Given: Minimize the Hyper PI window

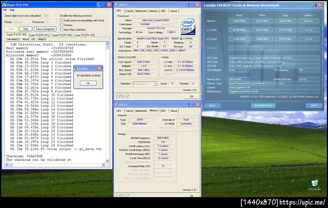Looking at the screenshot, I should coord(99,4).
